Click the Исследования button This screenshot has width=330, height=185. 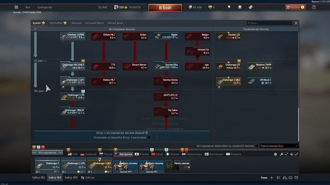tap(47, 152)
